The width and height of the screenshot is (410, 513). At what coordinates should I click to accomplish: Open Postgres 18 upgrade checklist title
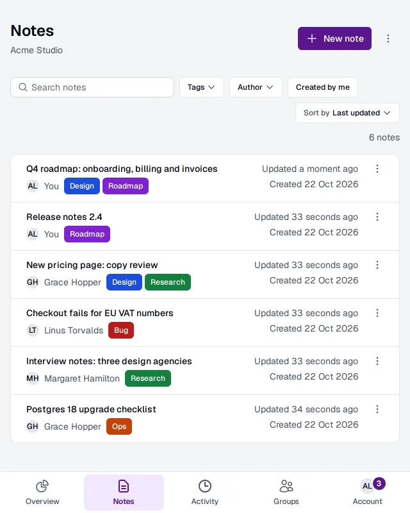(91, 409)
